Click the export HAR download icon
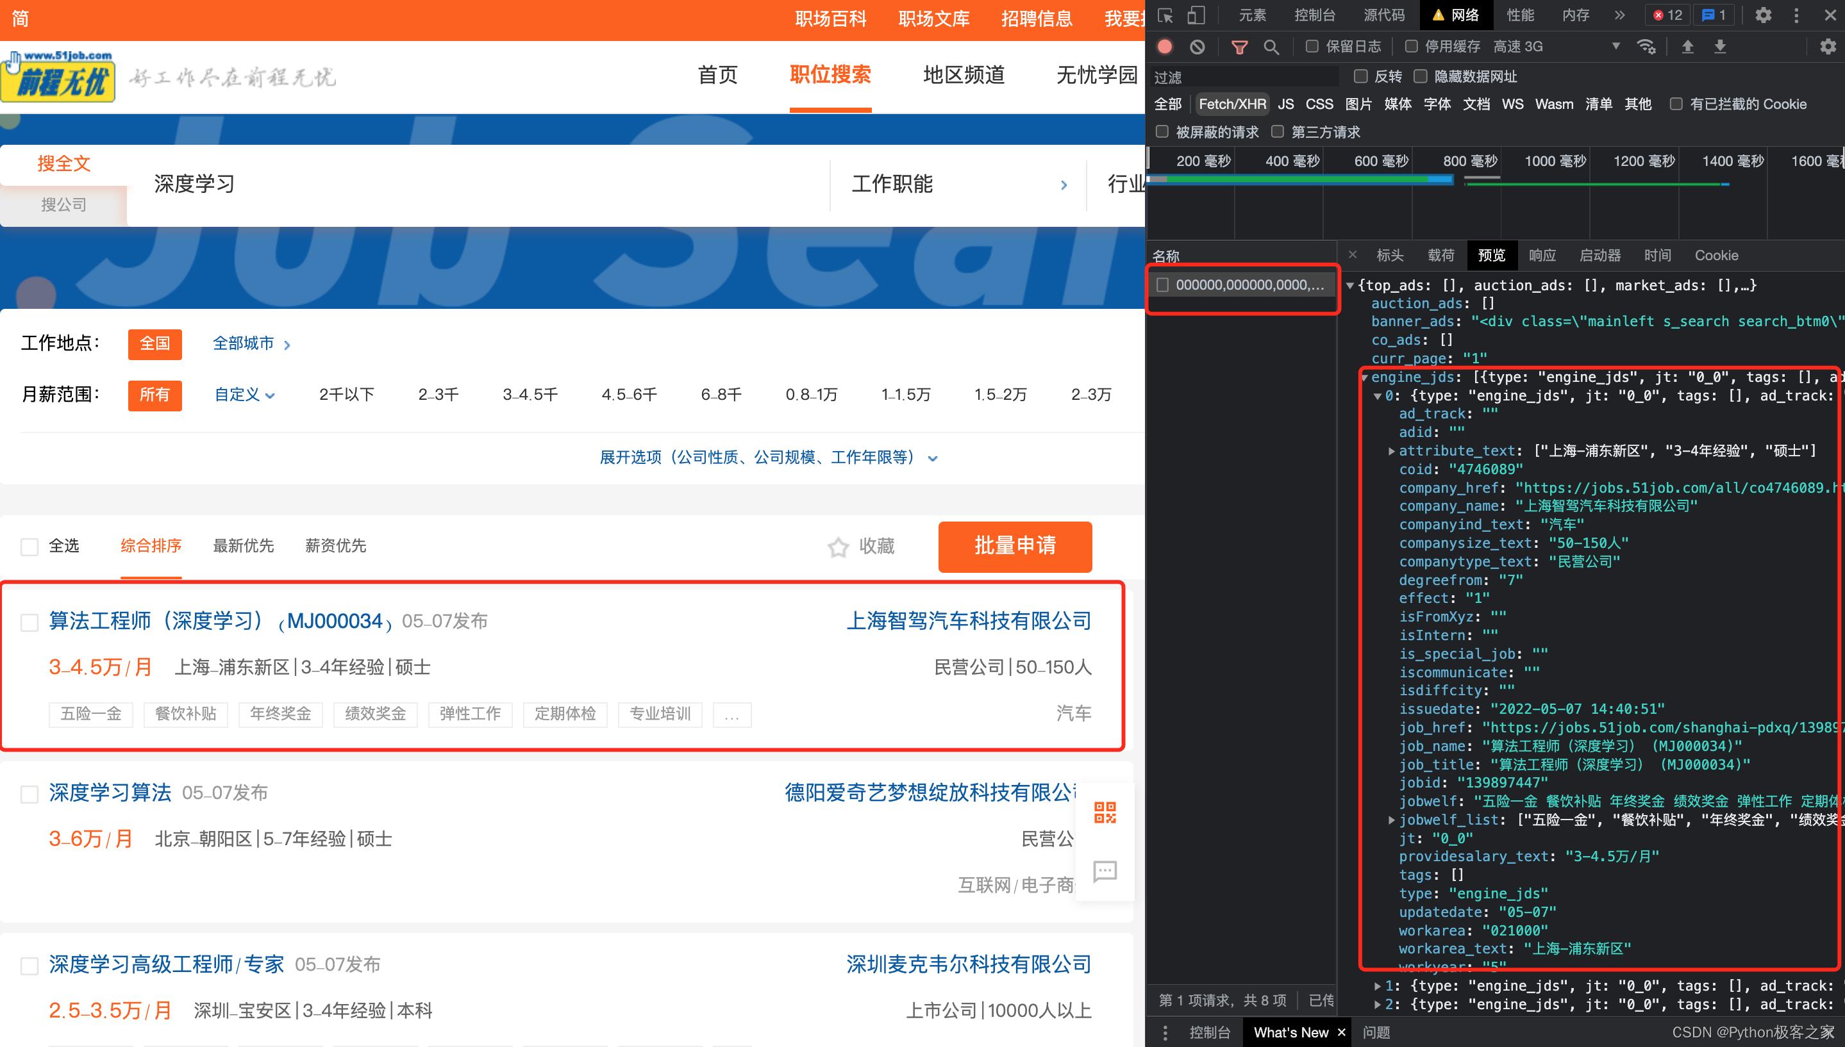 point(1720,47)
